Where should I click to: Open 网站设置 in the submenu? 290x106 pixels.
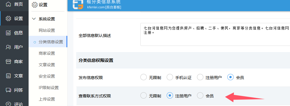(47, 30)
